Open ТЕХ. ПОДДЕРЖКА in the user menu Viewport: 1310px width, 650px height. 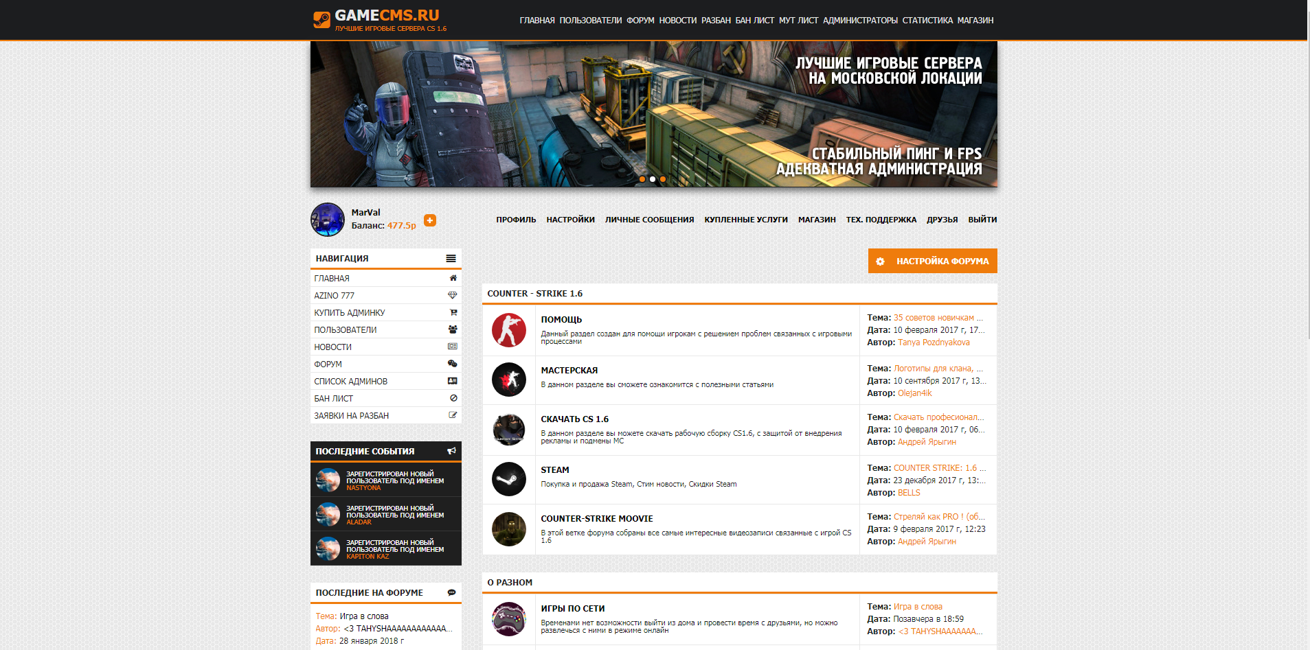click(881, 220)
